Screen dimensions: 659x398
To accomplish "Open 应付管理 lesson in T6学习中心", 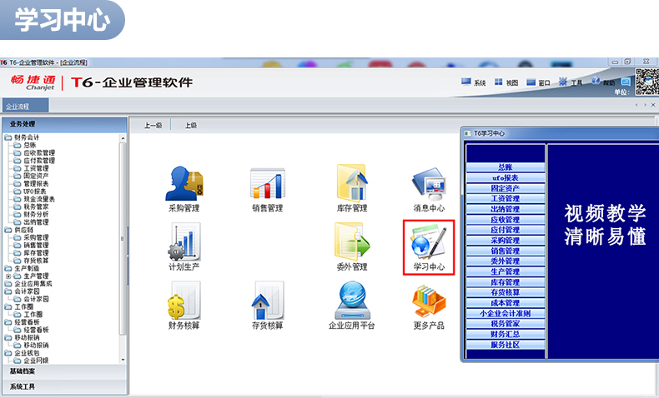I will point(506,230).
